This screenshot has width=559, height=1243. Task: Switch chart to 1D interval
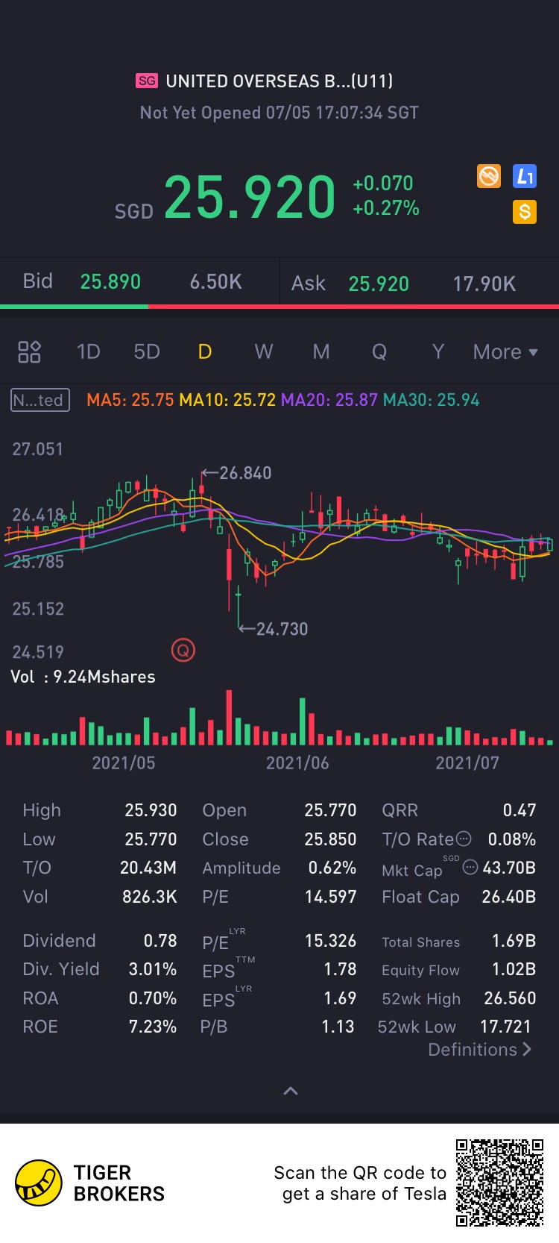pyautogui.click(x=88, y=351)
